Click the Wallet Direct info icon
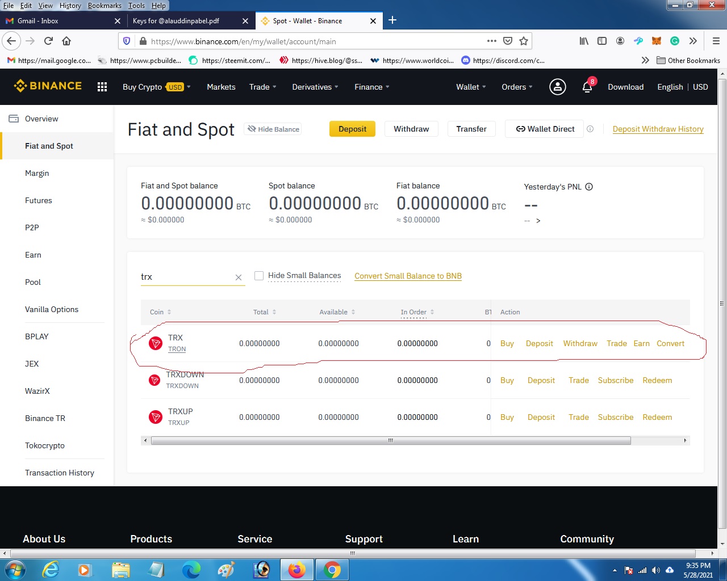Image resolution: width=727 pixels, height=581 pixels. 590,129
